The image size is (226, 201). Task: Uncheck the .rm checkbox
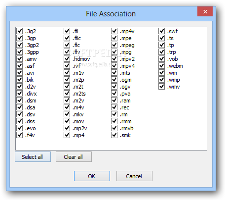tap(114, 114)
